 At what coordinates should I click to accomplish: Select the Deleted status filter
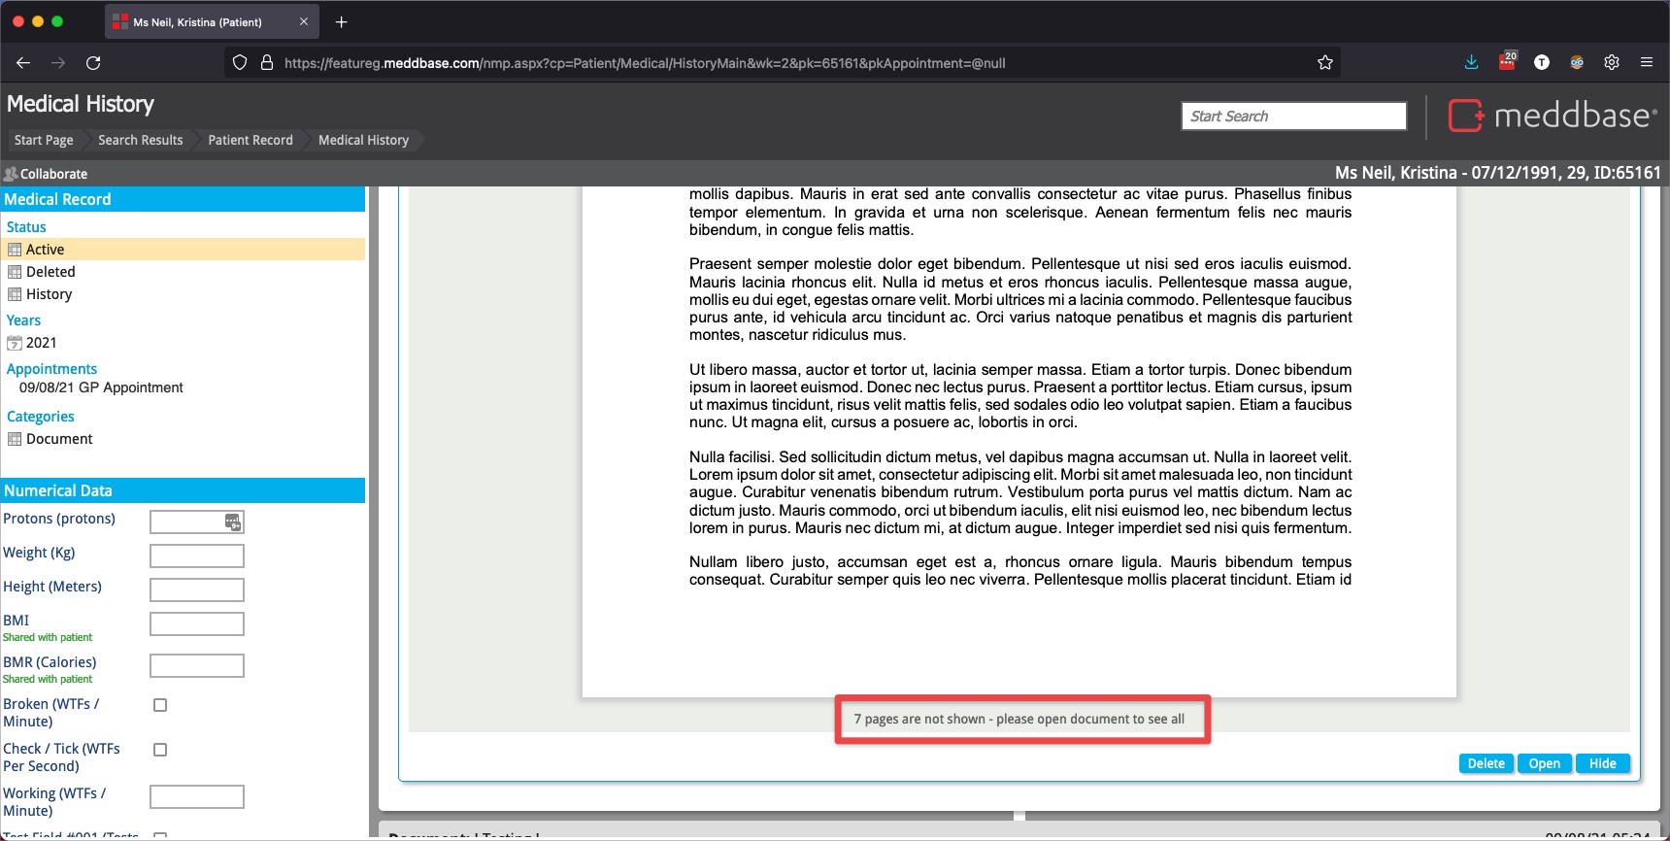click(x=50, y=272)
